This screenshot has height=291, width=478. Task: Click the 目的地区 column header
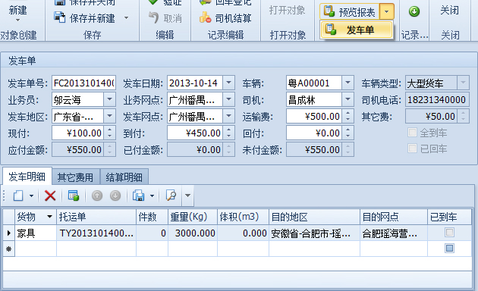315,217
